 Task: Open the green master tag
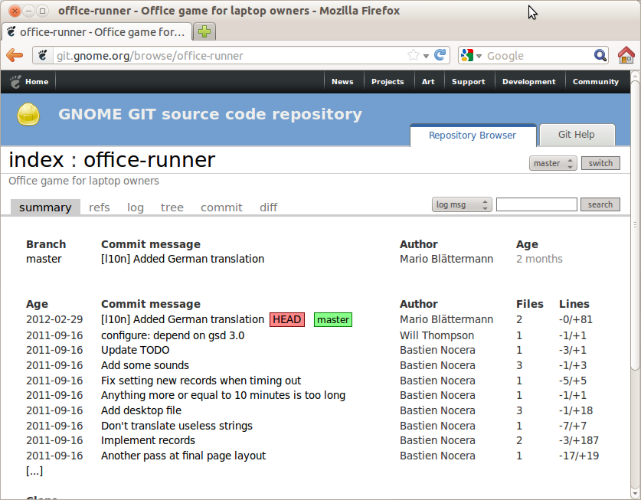pyautogui.click(x=333, y=320)
